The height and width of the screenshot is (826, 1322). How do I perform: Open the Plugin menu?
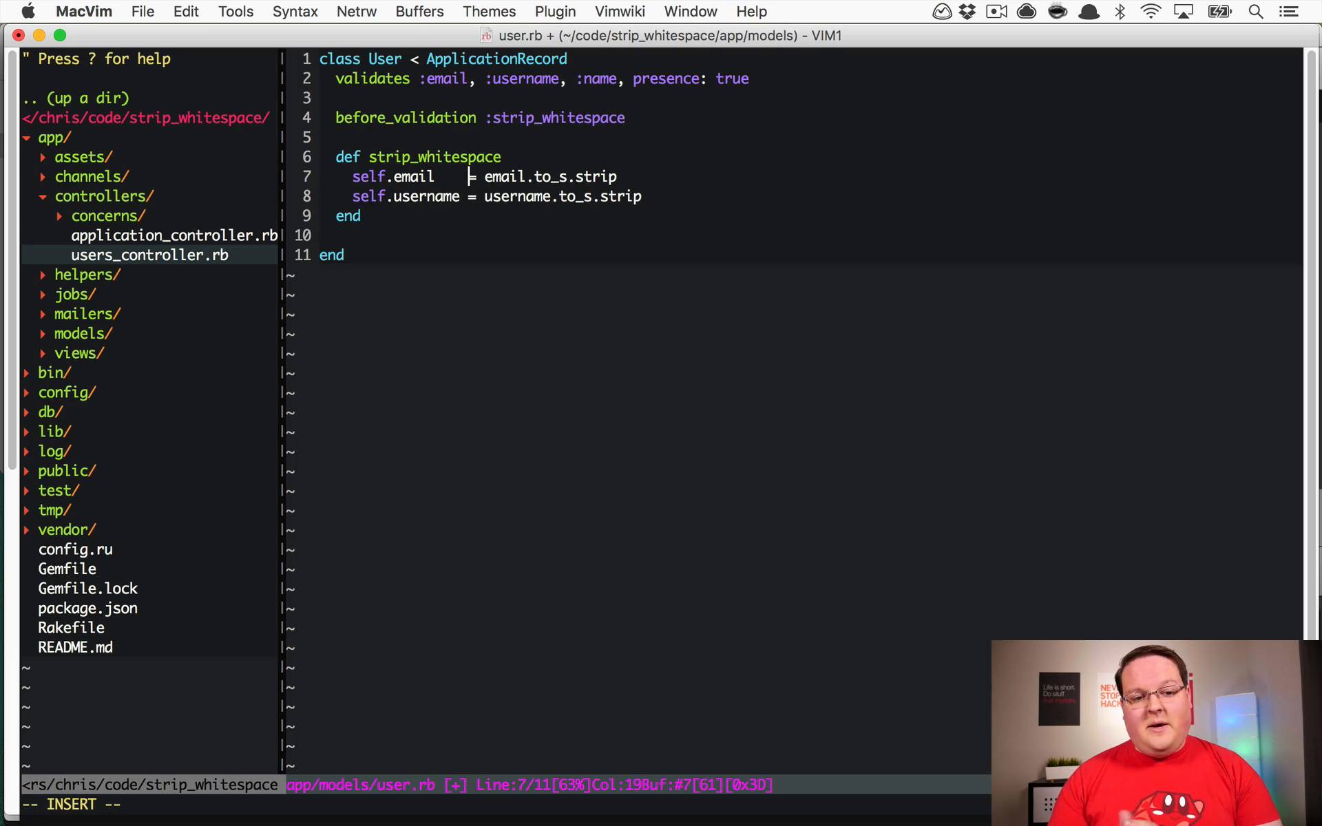pos(555,11)
